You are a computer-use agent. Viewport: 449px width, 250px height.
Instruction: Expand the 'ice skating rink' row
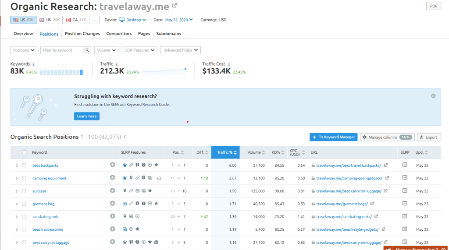click(17, 217)
